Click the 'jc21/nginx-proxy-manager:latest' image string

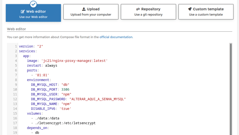[x=74, y=61]
